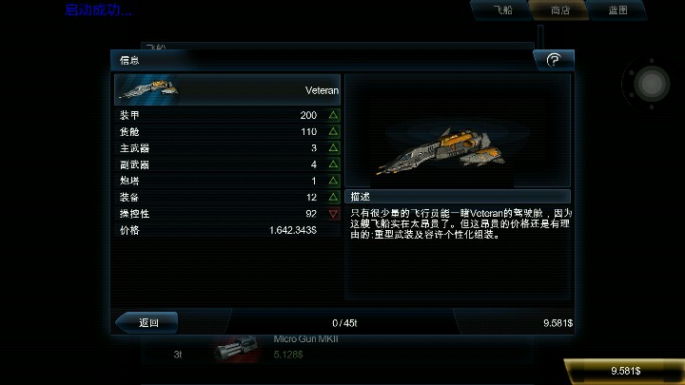Open the help question mark icon

click(x=554, y=60)
